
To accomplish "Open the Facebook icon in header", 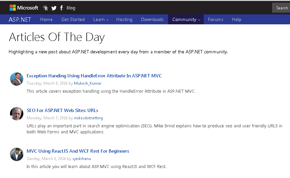I will 62,8.
